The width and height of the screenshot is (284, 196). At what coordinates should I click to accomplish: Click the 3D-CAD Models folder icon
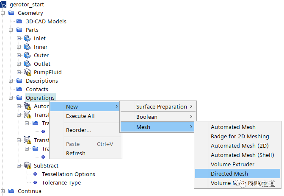[x=19, y=22]
